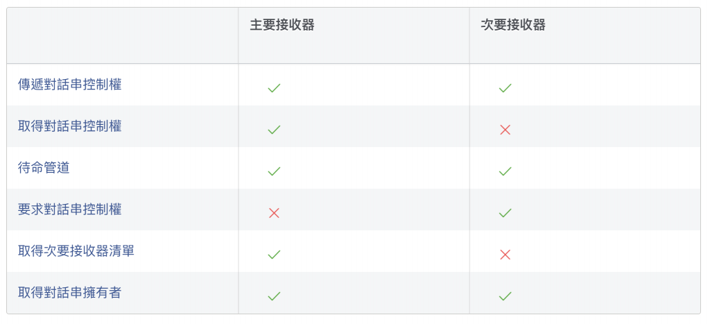Click green check for 待命管道 under 主要接收器
The width and height of the screenshot is (710, 324).
point(274,171)
